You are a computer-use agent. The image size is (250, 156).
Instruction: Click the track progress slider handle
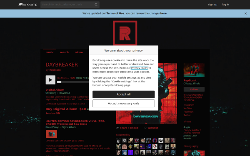coord(59,82)
